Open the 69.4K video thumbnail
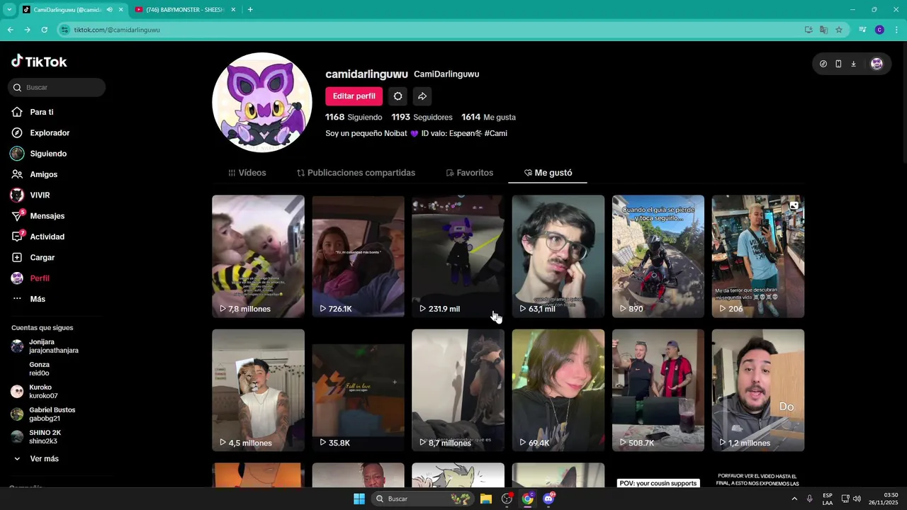This screenshot has width=907, height=510. pos(558,390)
